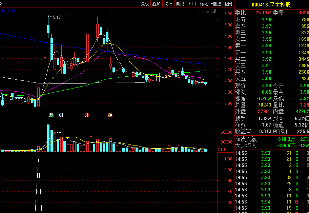Click the stock title 000416 民生控股
This screenshot has width=309, height=213.
(271, 5)
